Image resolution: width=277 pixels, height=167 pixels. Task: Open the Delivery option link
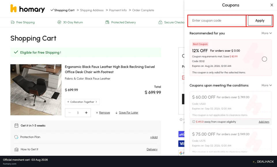click(x=152, y=149)
